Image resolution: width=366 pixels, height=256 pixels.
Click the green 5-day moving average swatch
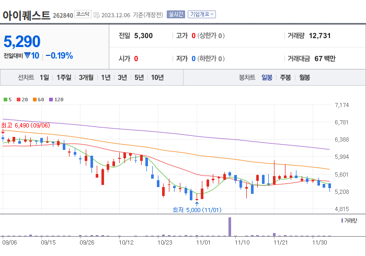tap(5, 100)
